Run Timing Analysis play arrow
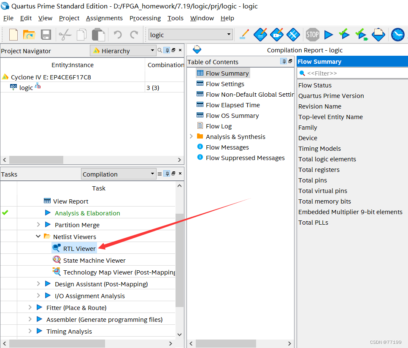The height and width of the screenshot is (348, 408). [39, 331]
